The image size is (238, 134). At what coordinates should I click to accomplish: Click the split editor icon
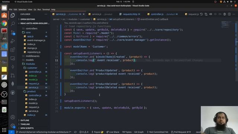[229, 14]
